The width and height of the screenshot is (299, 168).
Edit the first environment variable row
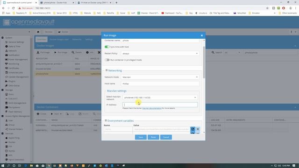click(192, 129)
